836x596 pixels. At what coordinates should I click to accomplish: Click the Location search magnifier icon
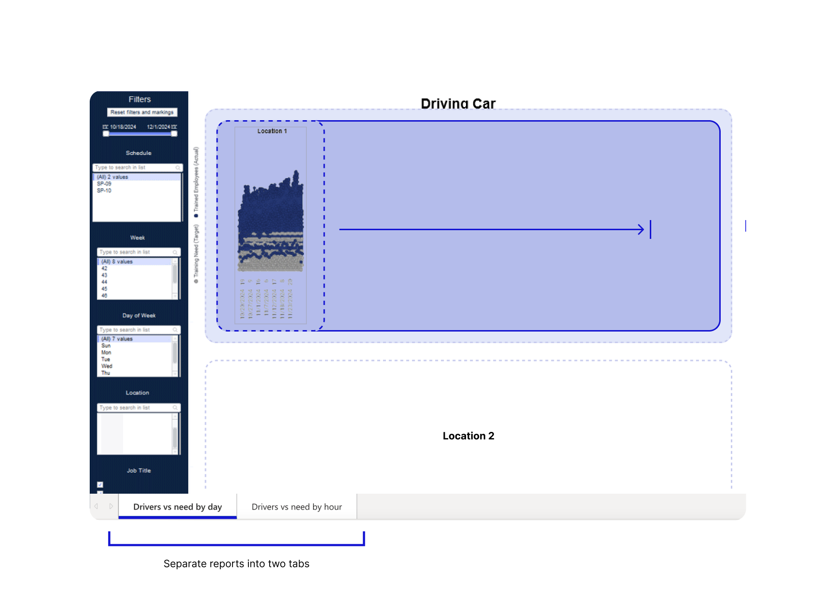coord(175,408)
